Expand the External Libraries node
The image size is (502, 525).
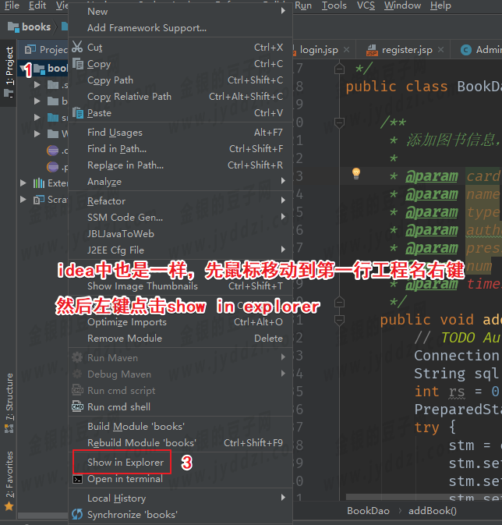tap(23, 183)
